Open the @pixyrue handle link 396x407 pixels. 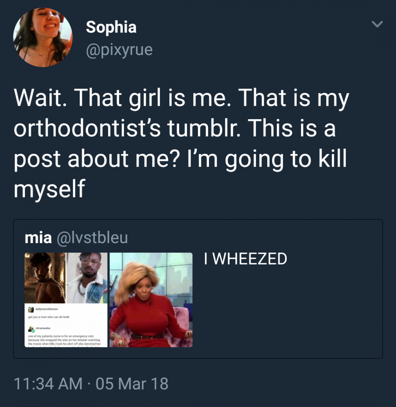point(119,50)
